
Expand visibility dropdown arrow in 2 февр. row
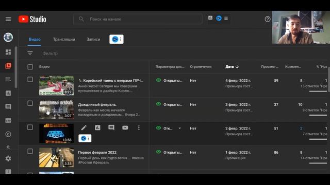(180, 128)
